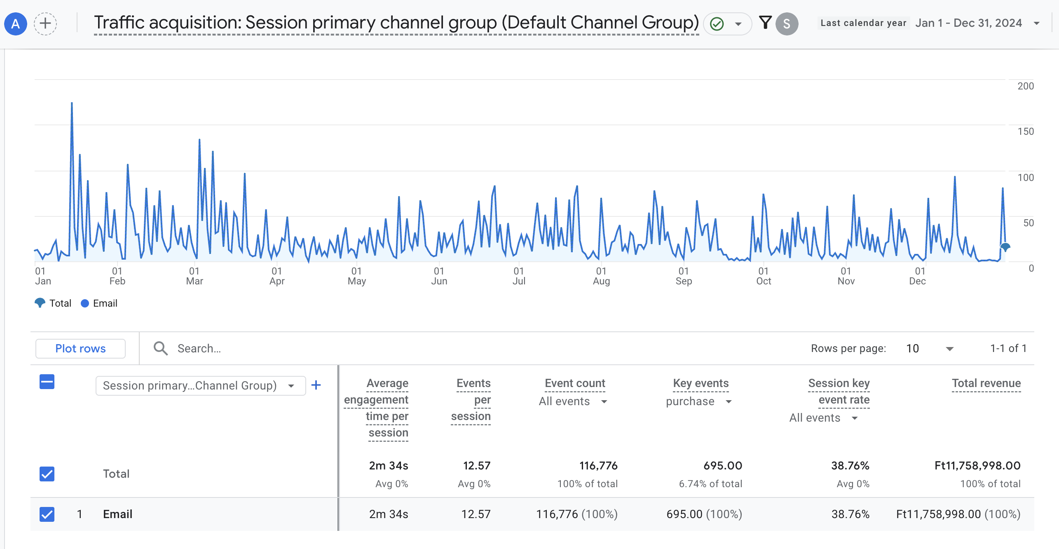Uncheck the Total row checkbox
The height and width of the screenshot is (549, 1059).
click(47, 474)
